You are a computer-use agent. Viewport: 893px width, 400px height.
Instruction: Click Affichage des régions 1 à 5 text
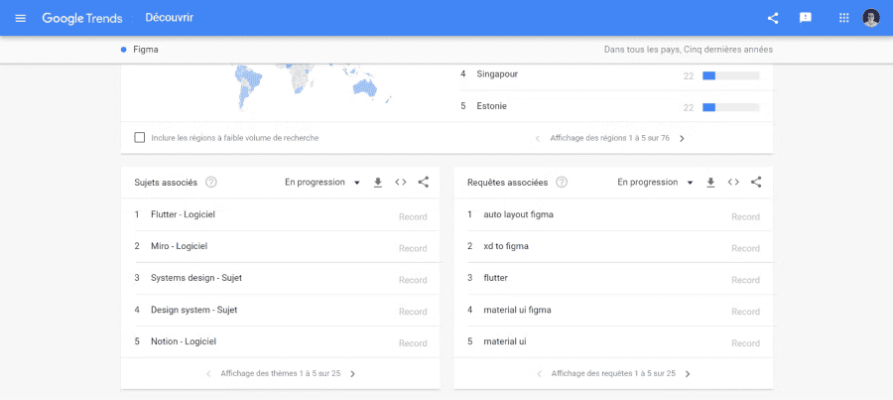[609, 139]
